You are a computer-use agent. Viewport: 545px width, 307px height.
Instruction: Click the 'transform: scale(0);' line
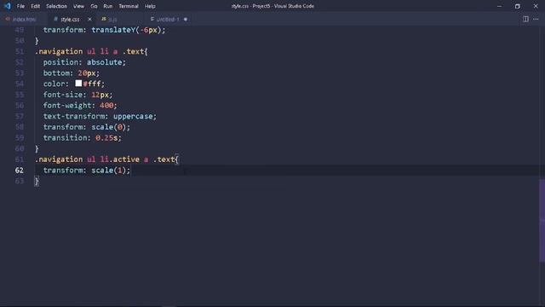click(87, 127)
